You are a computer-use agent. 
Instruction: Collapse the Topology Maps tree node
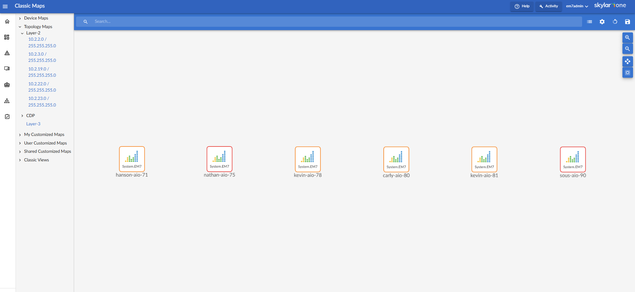[20, 27]
